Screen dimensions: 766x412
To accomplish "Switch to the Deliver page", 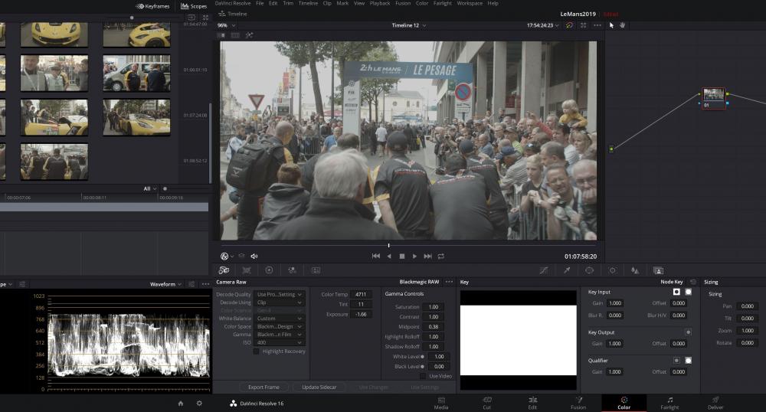I will pyautogui.click(x=715, y=404).
